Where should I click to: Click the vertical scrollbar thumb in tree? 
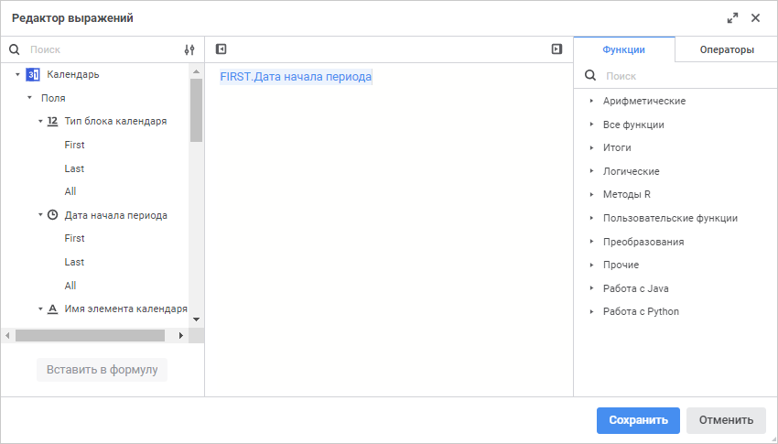tap(196, 110)
